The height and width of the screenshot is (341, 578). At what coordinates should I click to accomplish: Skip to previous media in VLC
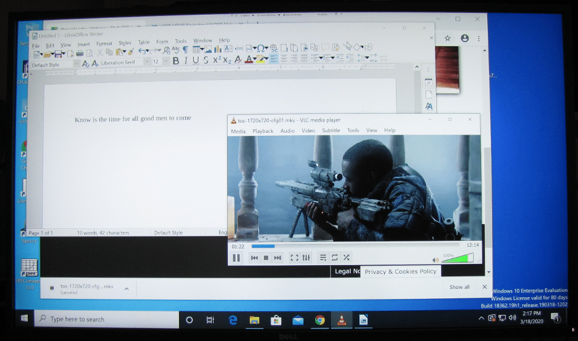tap(255, 258)
